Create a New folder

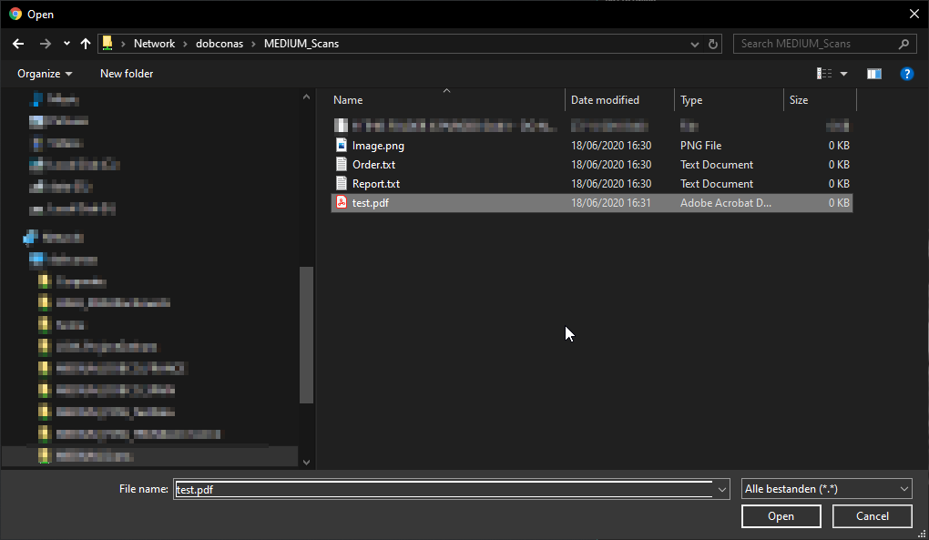(x=127, y=74)
